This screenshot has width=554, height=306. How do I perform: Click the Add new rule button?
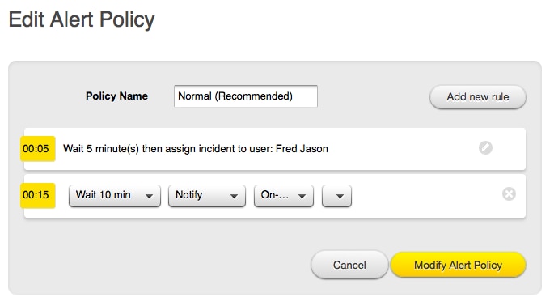[x=478, y=97]
